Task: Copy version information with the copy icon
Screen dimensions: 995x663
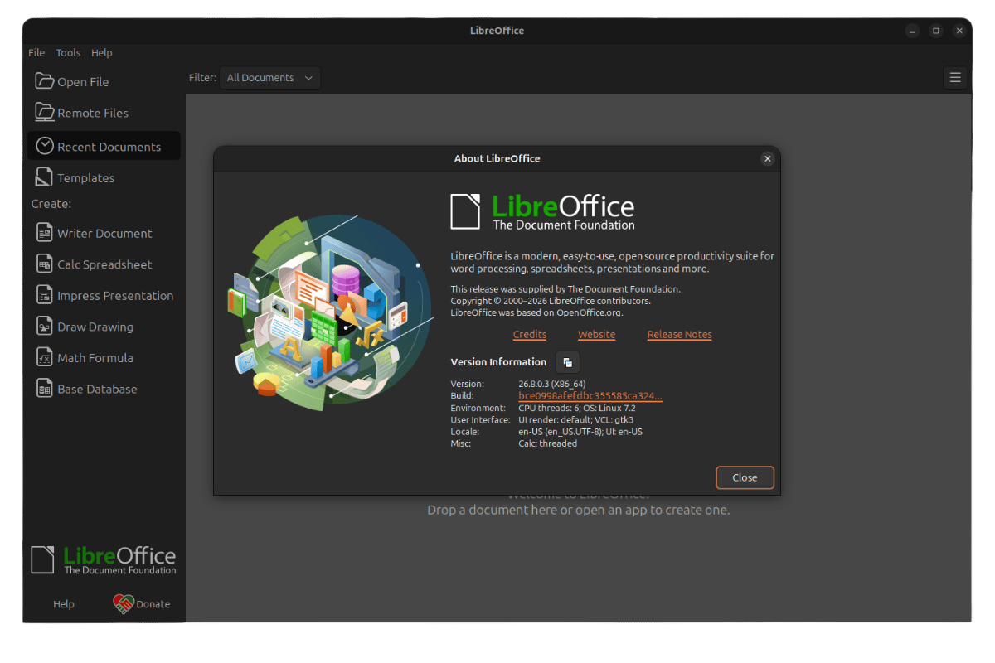Action: (x=568, y=362)
